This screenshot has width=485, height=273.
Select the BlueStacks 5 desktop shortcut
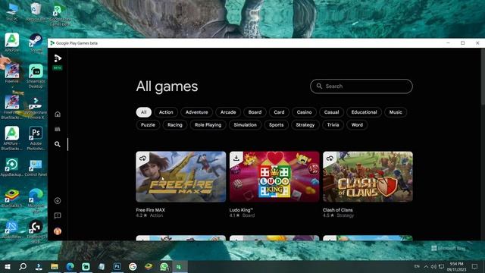12,199
